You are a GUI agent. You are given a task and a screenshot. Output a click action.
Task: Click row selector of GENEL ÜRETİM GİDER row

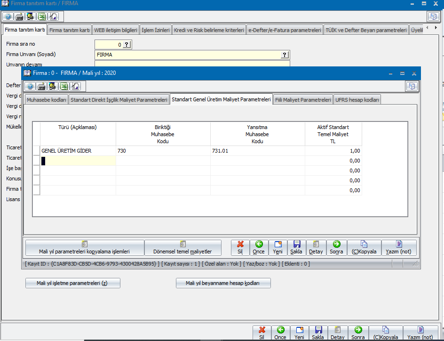click(37, 151)
